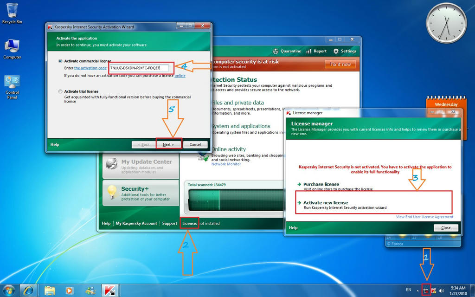Click the Cancel button in Activation Wizard

pos(195,145)
